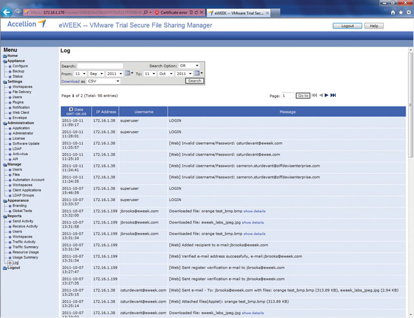This screenshot has height=318, width=414.
Task: Open Backup under Appliance menu
Action: 18,71
